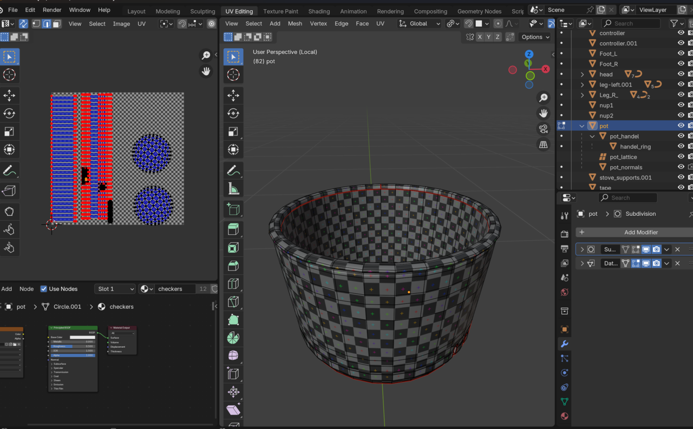Hide head object in outliner
The width and height of the screenshot is (693, 429).
(681, 74)
